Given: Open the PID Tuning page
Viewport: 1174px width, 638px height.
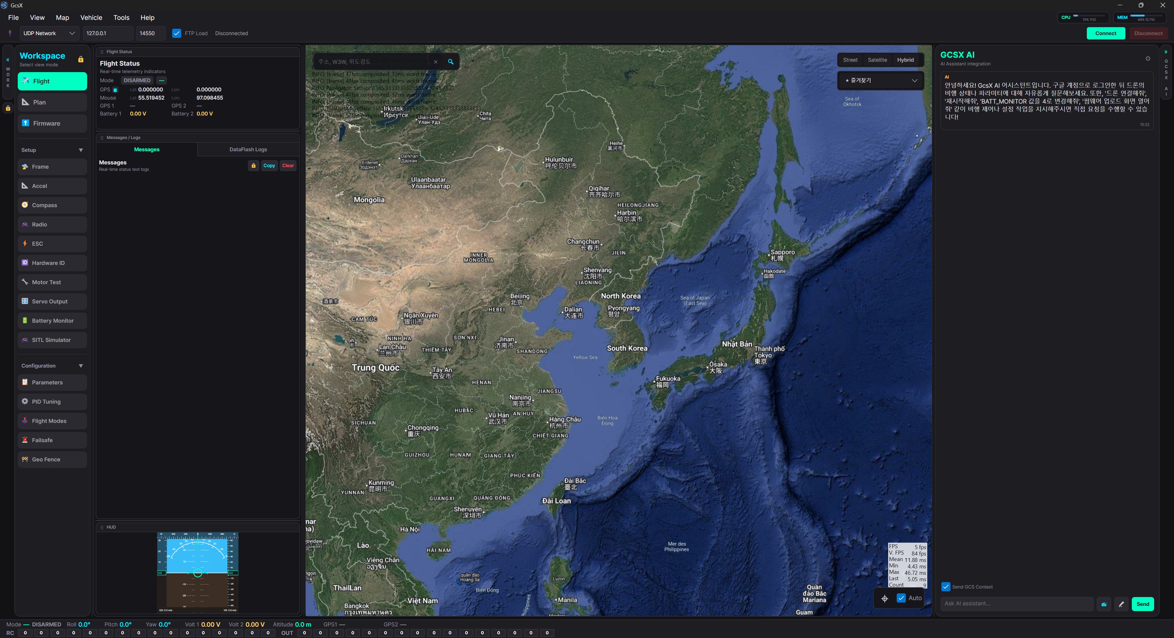Looking at the screenshot, I should [52, 402].
